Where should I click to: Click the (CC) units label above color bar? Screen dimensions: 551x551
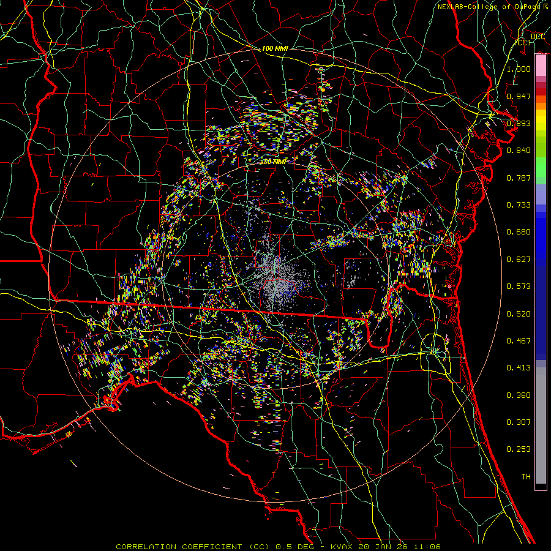[522, 42]
